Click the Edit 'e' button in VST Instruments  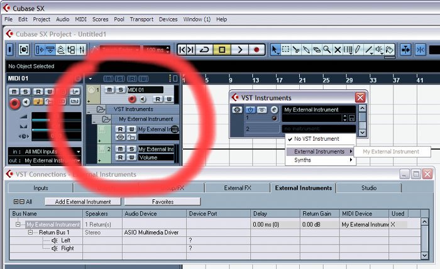(x=274, y=110)
